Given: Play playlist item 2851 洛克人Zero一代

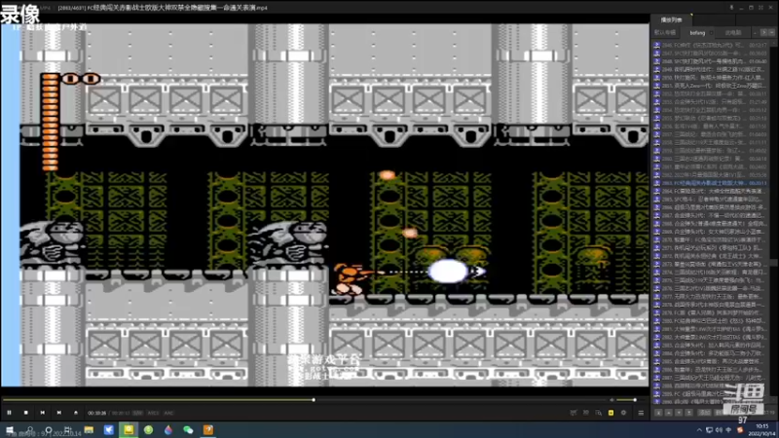Looking at the screenshot, I should (711, 86).
